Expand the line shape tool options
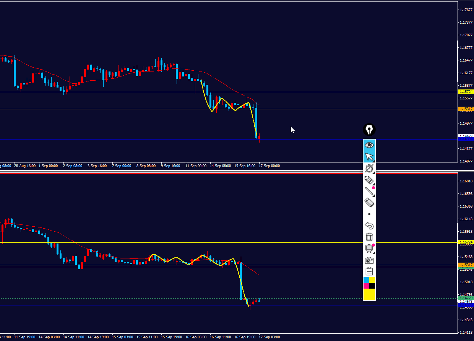474x341 pixels. click(369, 191)
